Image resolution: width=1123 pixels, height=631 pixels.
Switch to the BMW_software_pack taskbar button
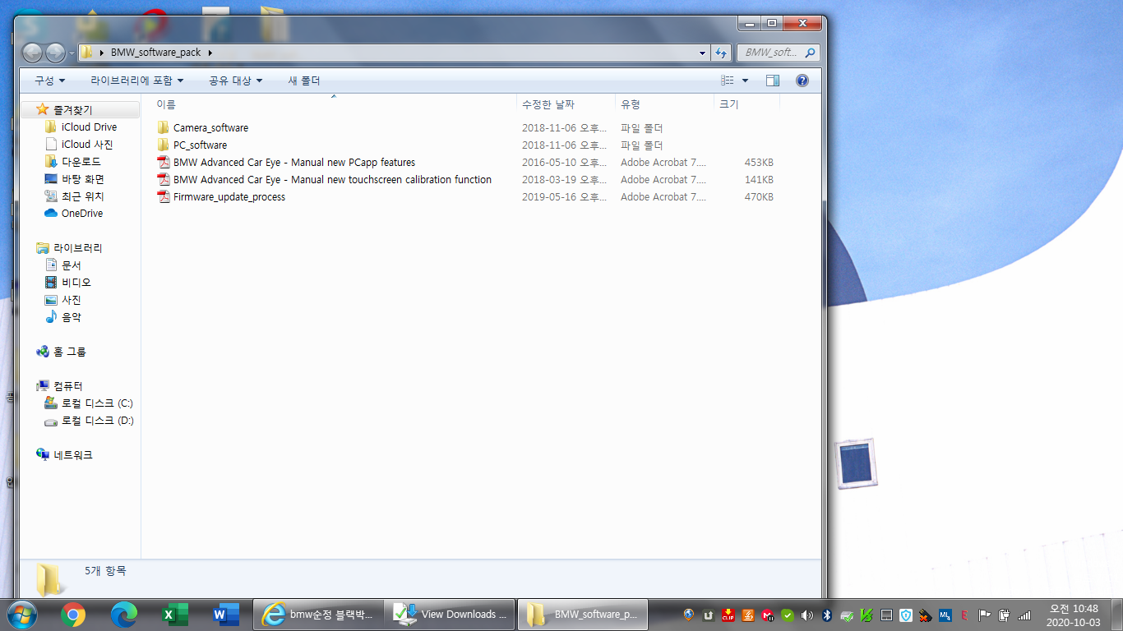pos(583,615)
